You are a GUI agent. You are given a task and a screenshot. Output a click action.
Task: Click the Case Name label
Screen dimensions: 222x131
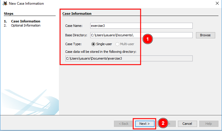click(x=73, y=26)
